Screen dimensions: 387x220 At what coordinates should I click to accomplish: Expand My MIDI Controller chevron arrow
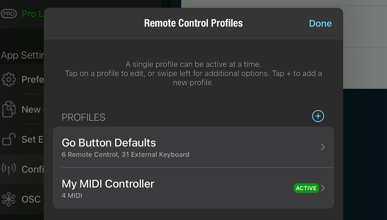[x=323, y=188]
